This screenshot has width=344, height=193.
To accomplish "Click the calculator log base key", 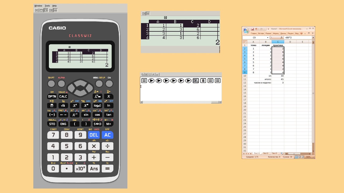I will tap(97, 106).
